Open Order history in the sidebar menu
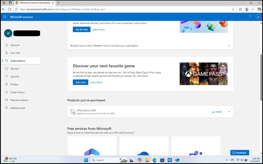263x164 pixels. (17, 92)
